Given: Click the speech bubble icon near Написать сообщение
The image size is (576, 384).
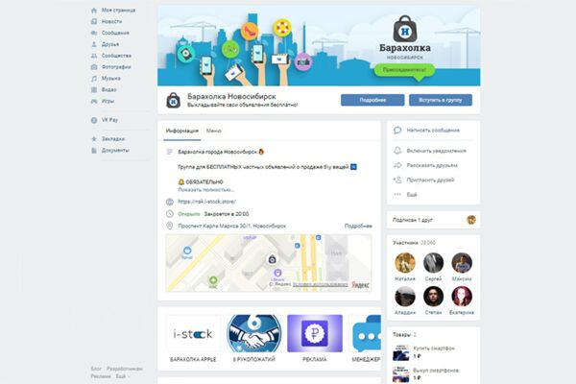Looking at the screenshot, I should (x=397, y=131).
